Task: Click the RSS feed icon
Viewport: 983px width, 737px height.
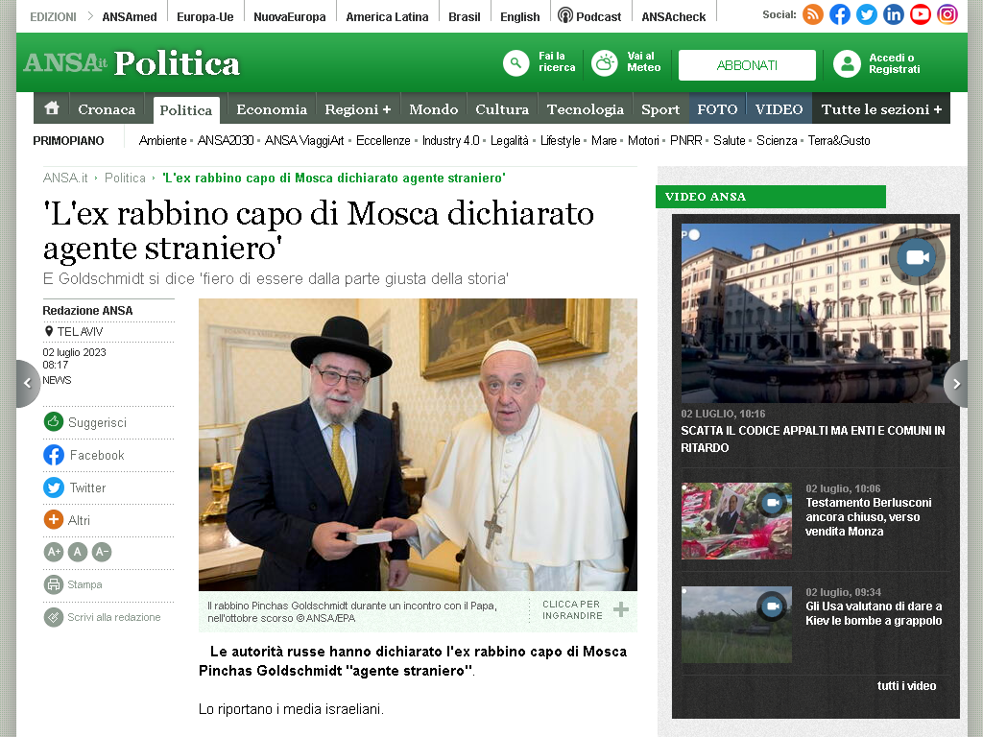Action: [x=812, y=14]
